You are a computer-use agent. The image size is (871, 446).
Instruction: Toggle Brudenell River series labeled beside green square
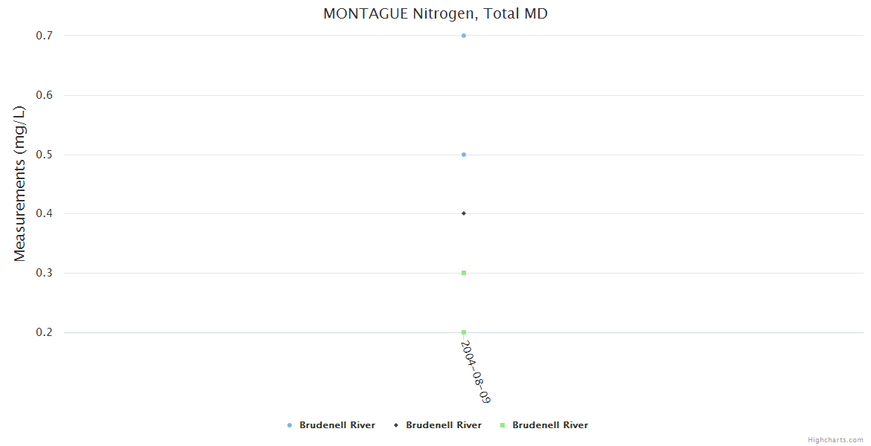pyautogui.click(x=550, y=425)
